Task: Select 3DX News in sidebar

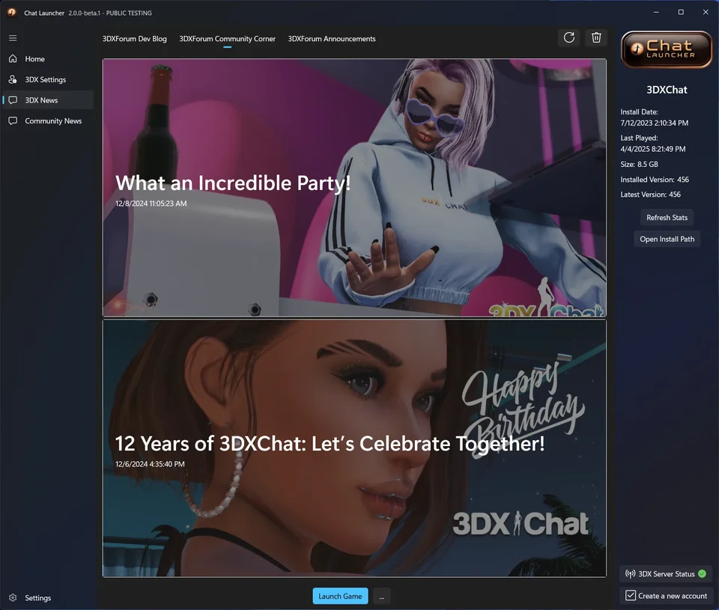Action: (x=48, y=100)
